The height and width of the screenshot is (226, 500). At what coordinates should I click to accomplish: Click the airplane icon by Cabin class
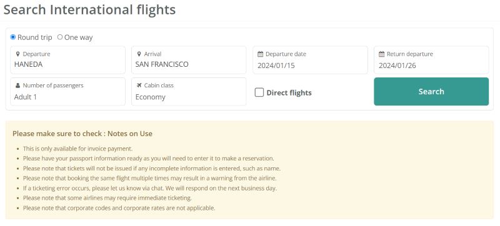[x=139, y=86]
